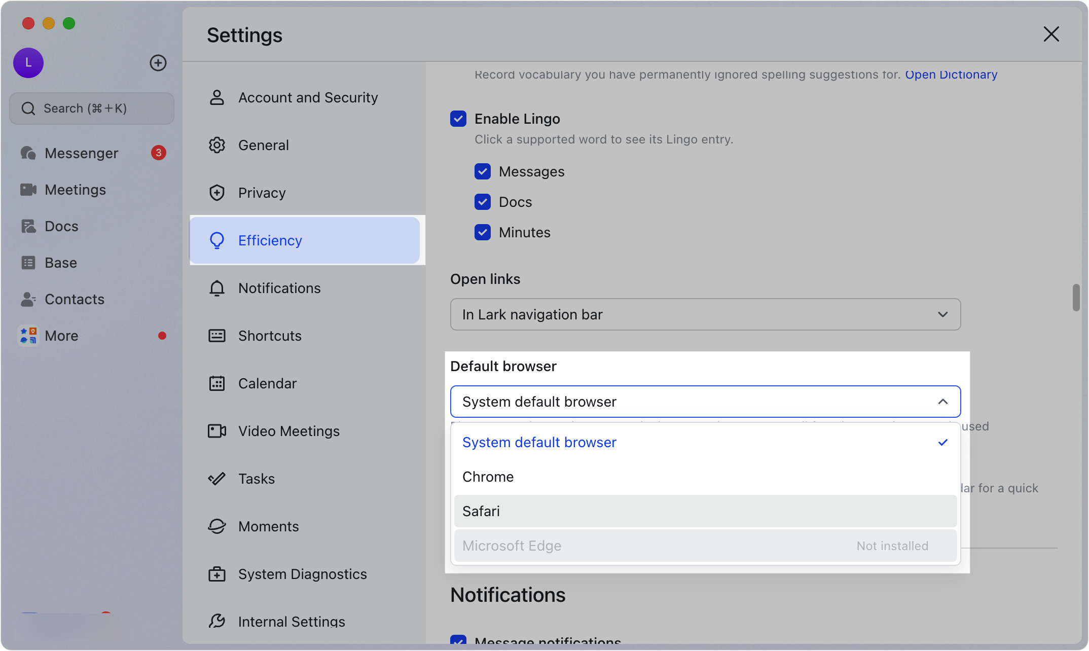The width and height of the screenshot is (1089, 651).
Task: Collapse the Default browser dropdown
Action: coord(942,401)
